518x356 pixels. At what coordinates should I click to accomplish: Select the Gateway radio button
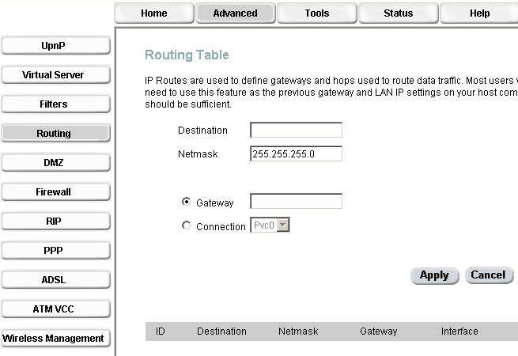coord(186,202)
